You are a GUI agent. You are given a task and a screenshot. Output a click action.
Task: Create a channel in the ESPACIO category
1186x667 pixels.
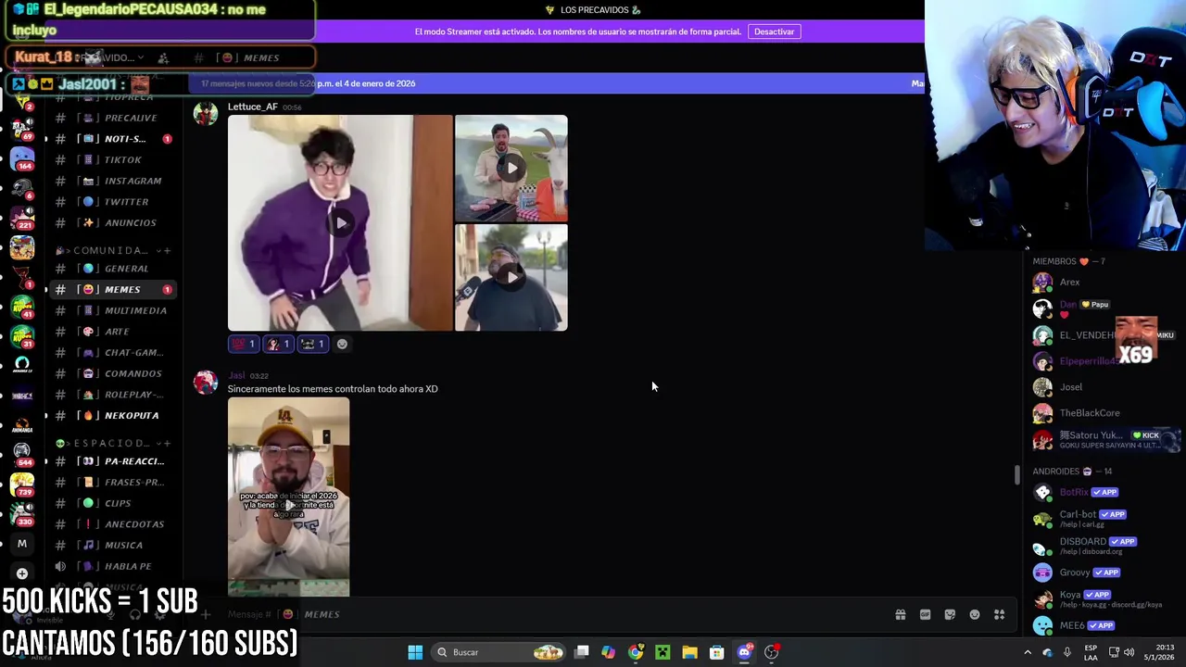pyautogui.click(x=167, y=443)
